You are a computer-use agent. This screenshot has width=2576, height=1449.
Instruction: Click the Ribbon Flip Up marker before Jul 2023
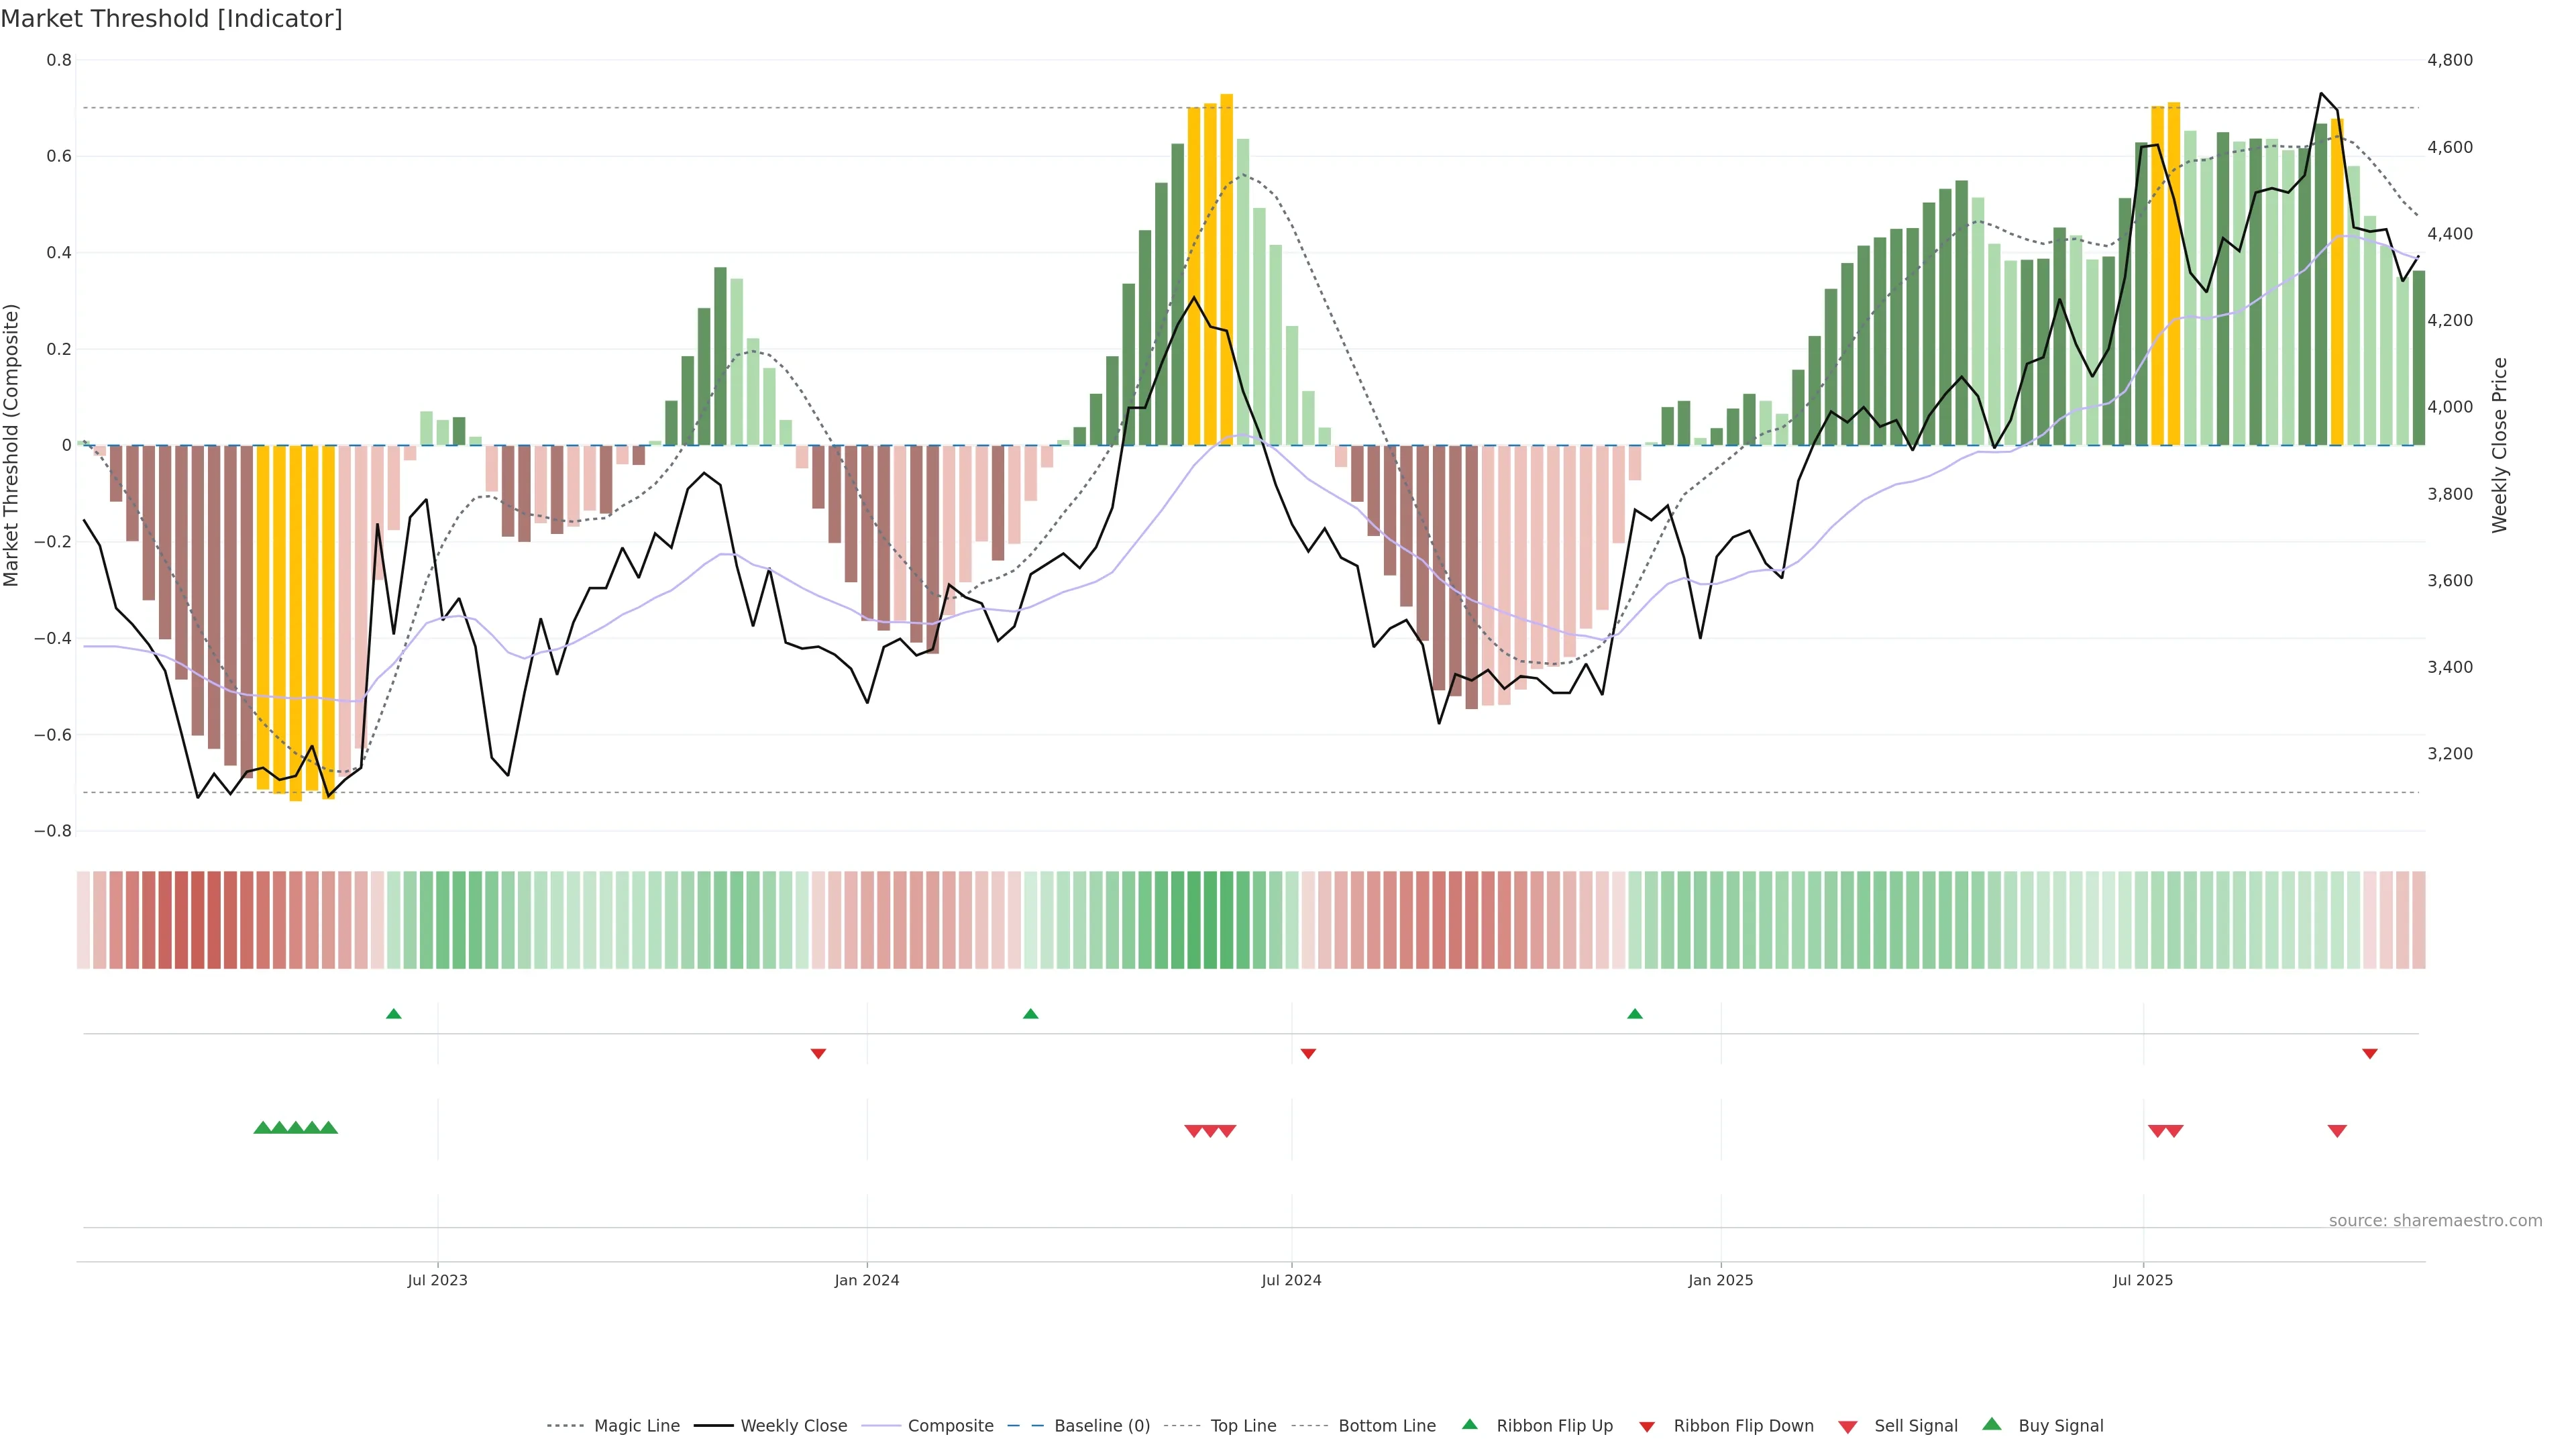[x=394, y=1014]
